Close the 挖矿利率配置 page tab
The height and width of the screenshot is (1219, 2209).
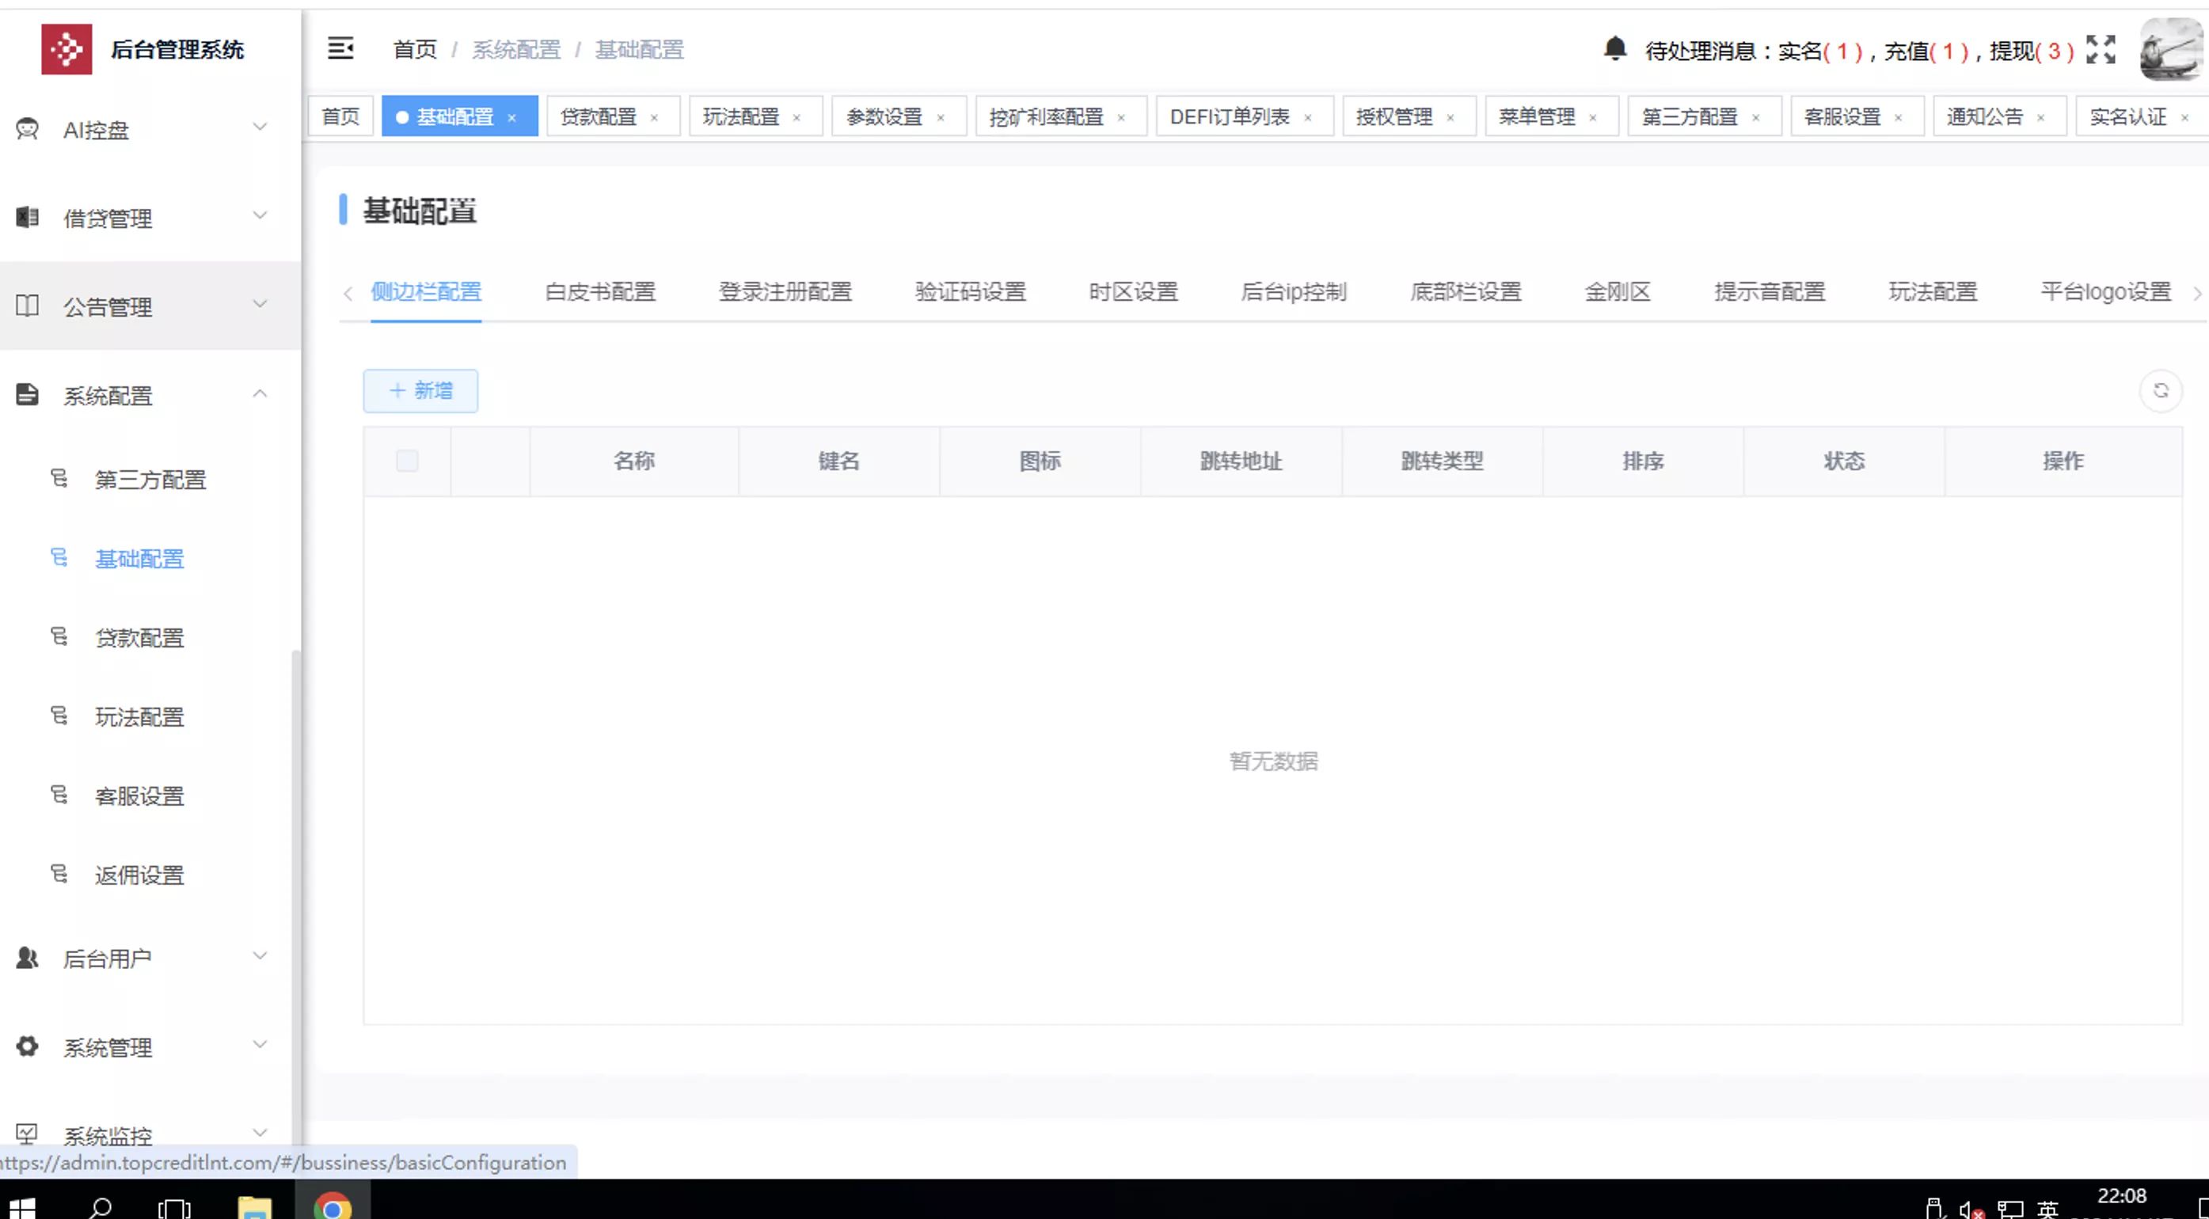coord(1121,118)
